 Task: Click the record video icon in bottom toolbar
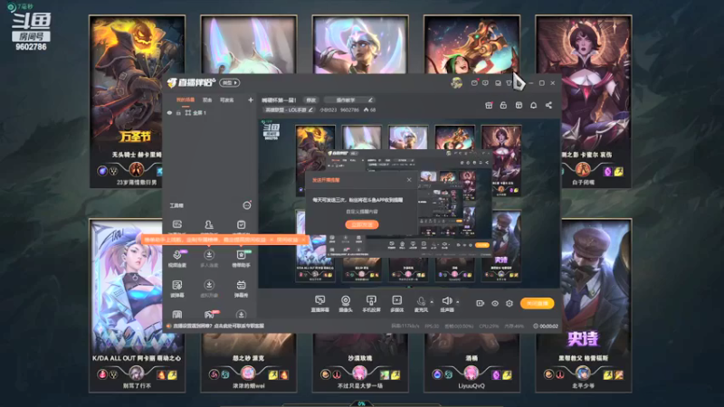(x=481, y=303)
